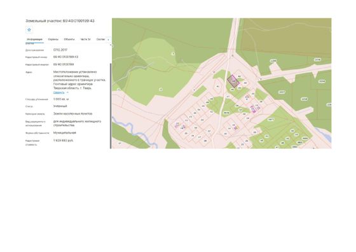Click the scroll-up arrow of the info panel
Viewport: 356px width, 252px height.
click(111, 45)
